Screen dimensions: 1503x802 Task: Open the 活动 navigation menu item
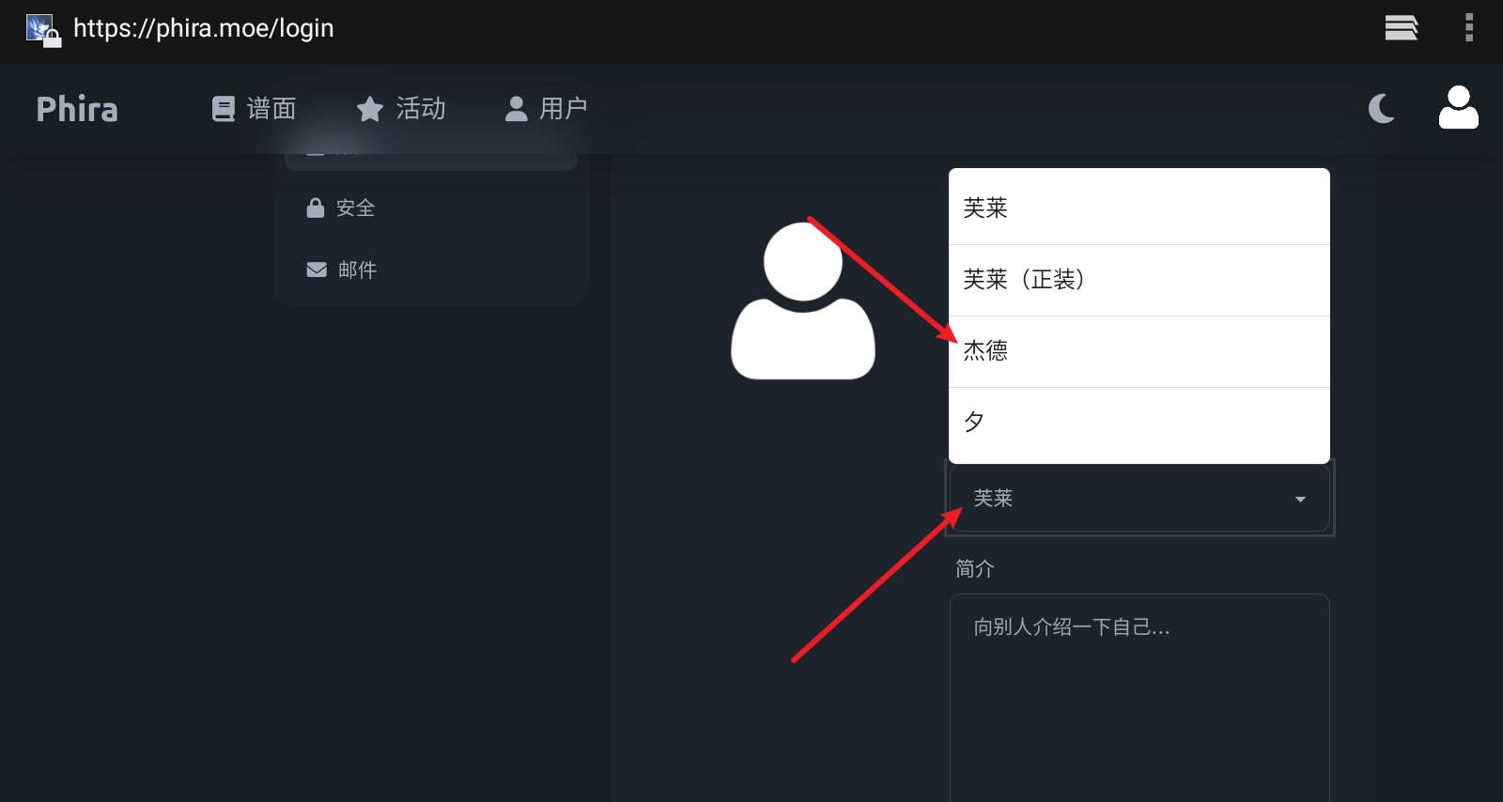click(x=420, y=109)
